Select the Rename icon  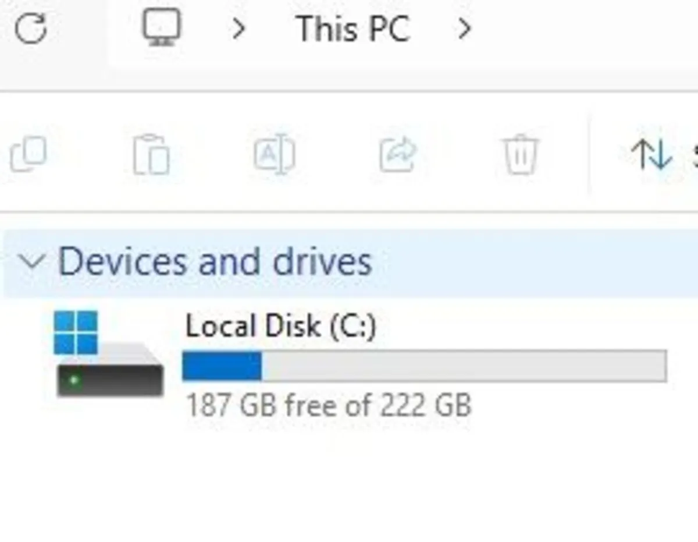tap(273, 154)
